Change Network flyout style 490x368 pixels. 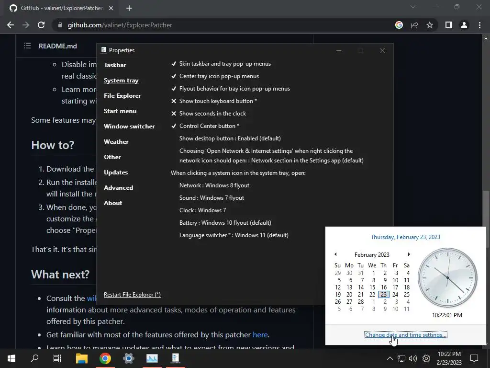(214, 185)
